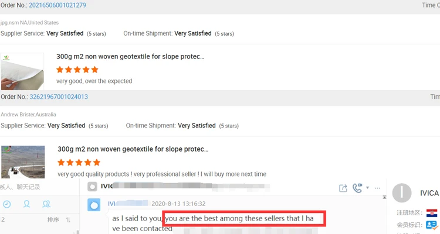Open order number 20216506001021279 link
The height and width of the screenshot is (234, 440).
click(57, 5)
